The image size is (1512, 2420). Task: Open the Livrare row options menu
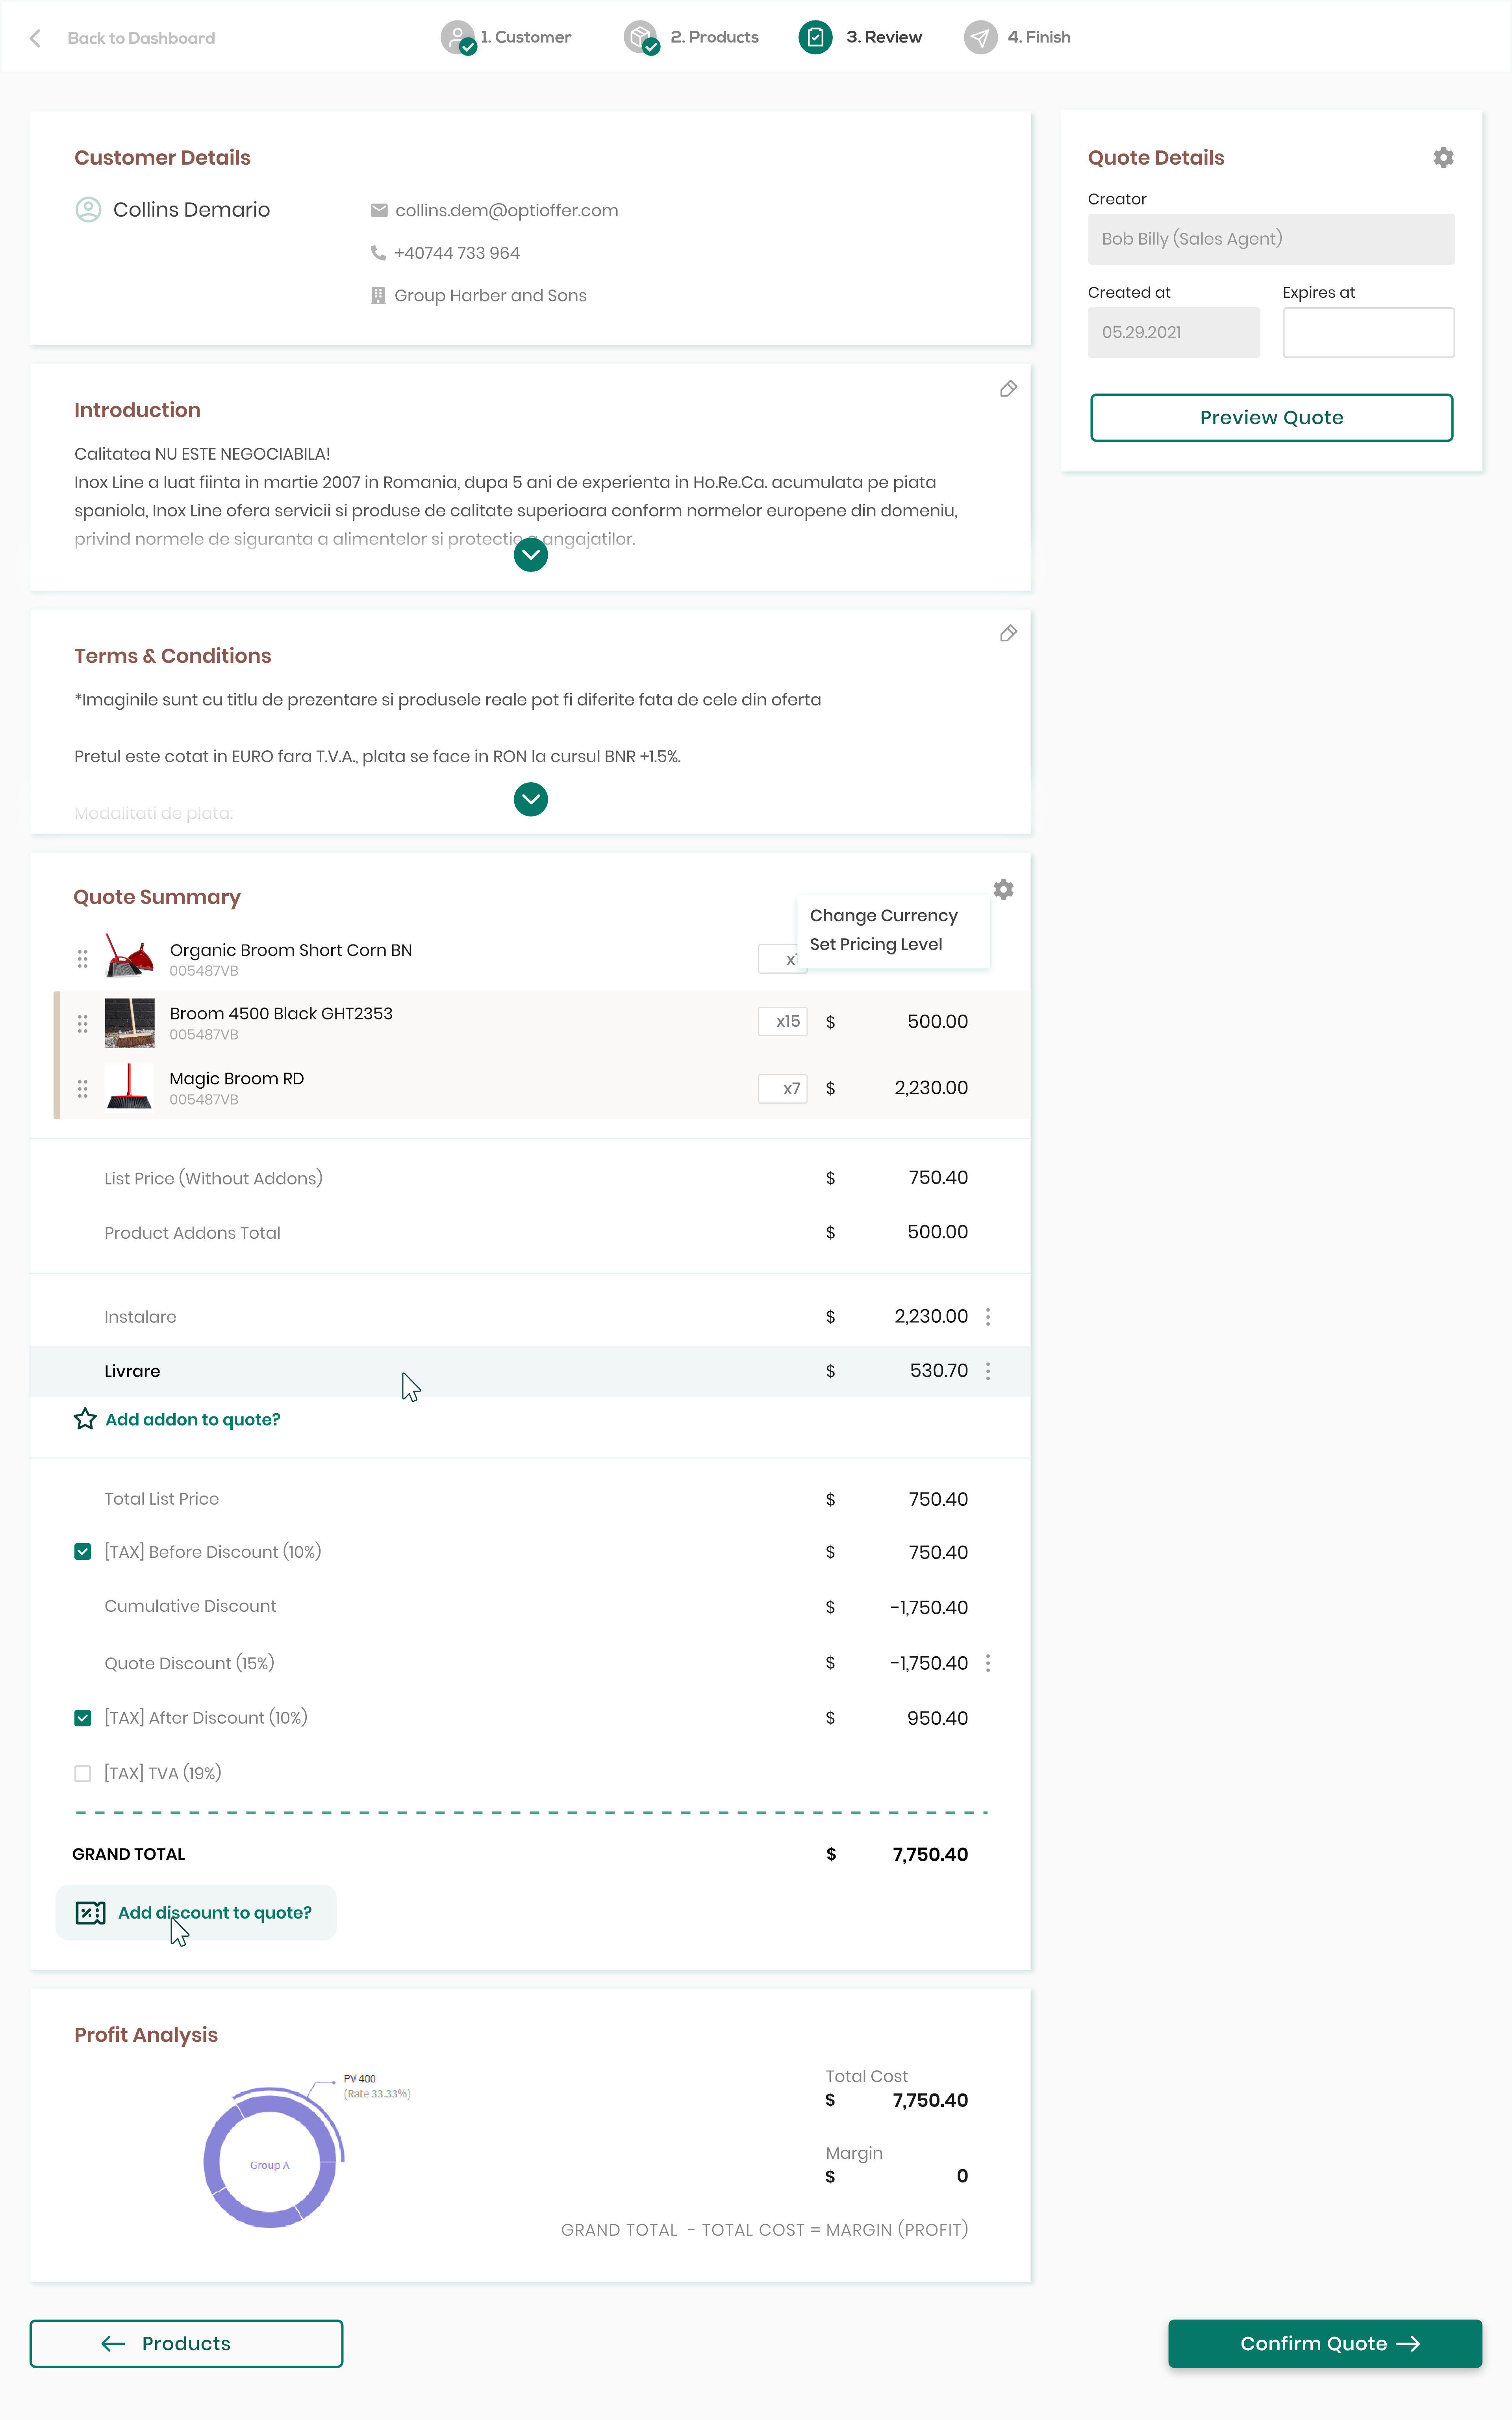(988, 1371)
